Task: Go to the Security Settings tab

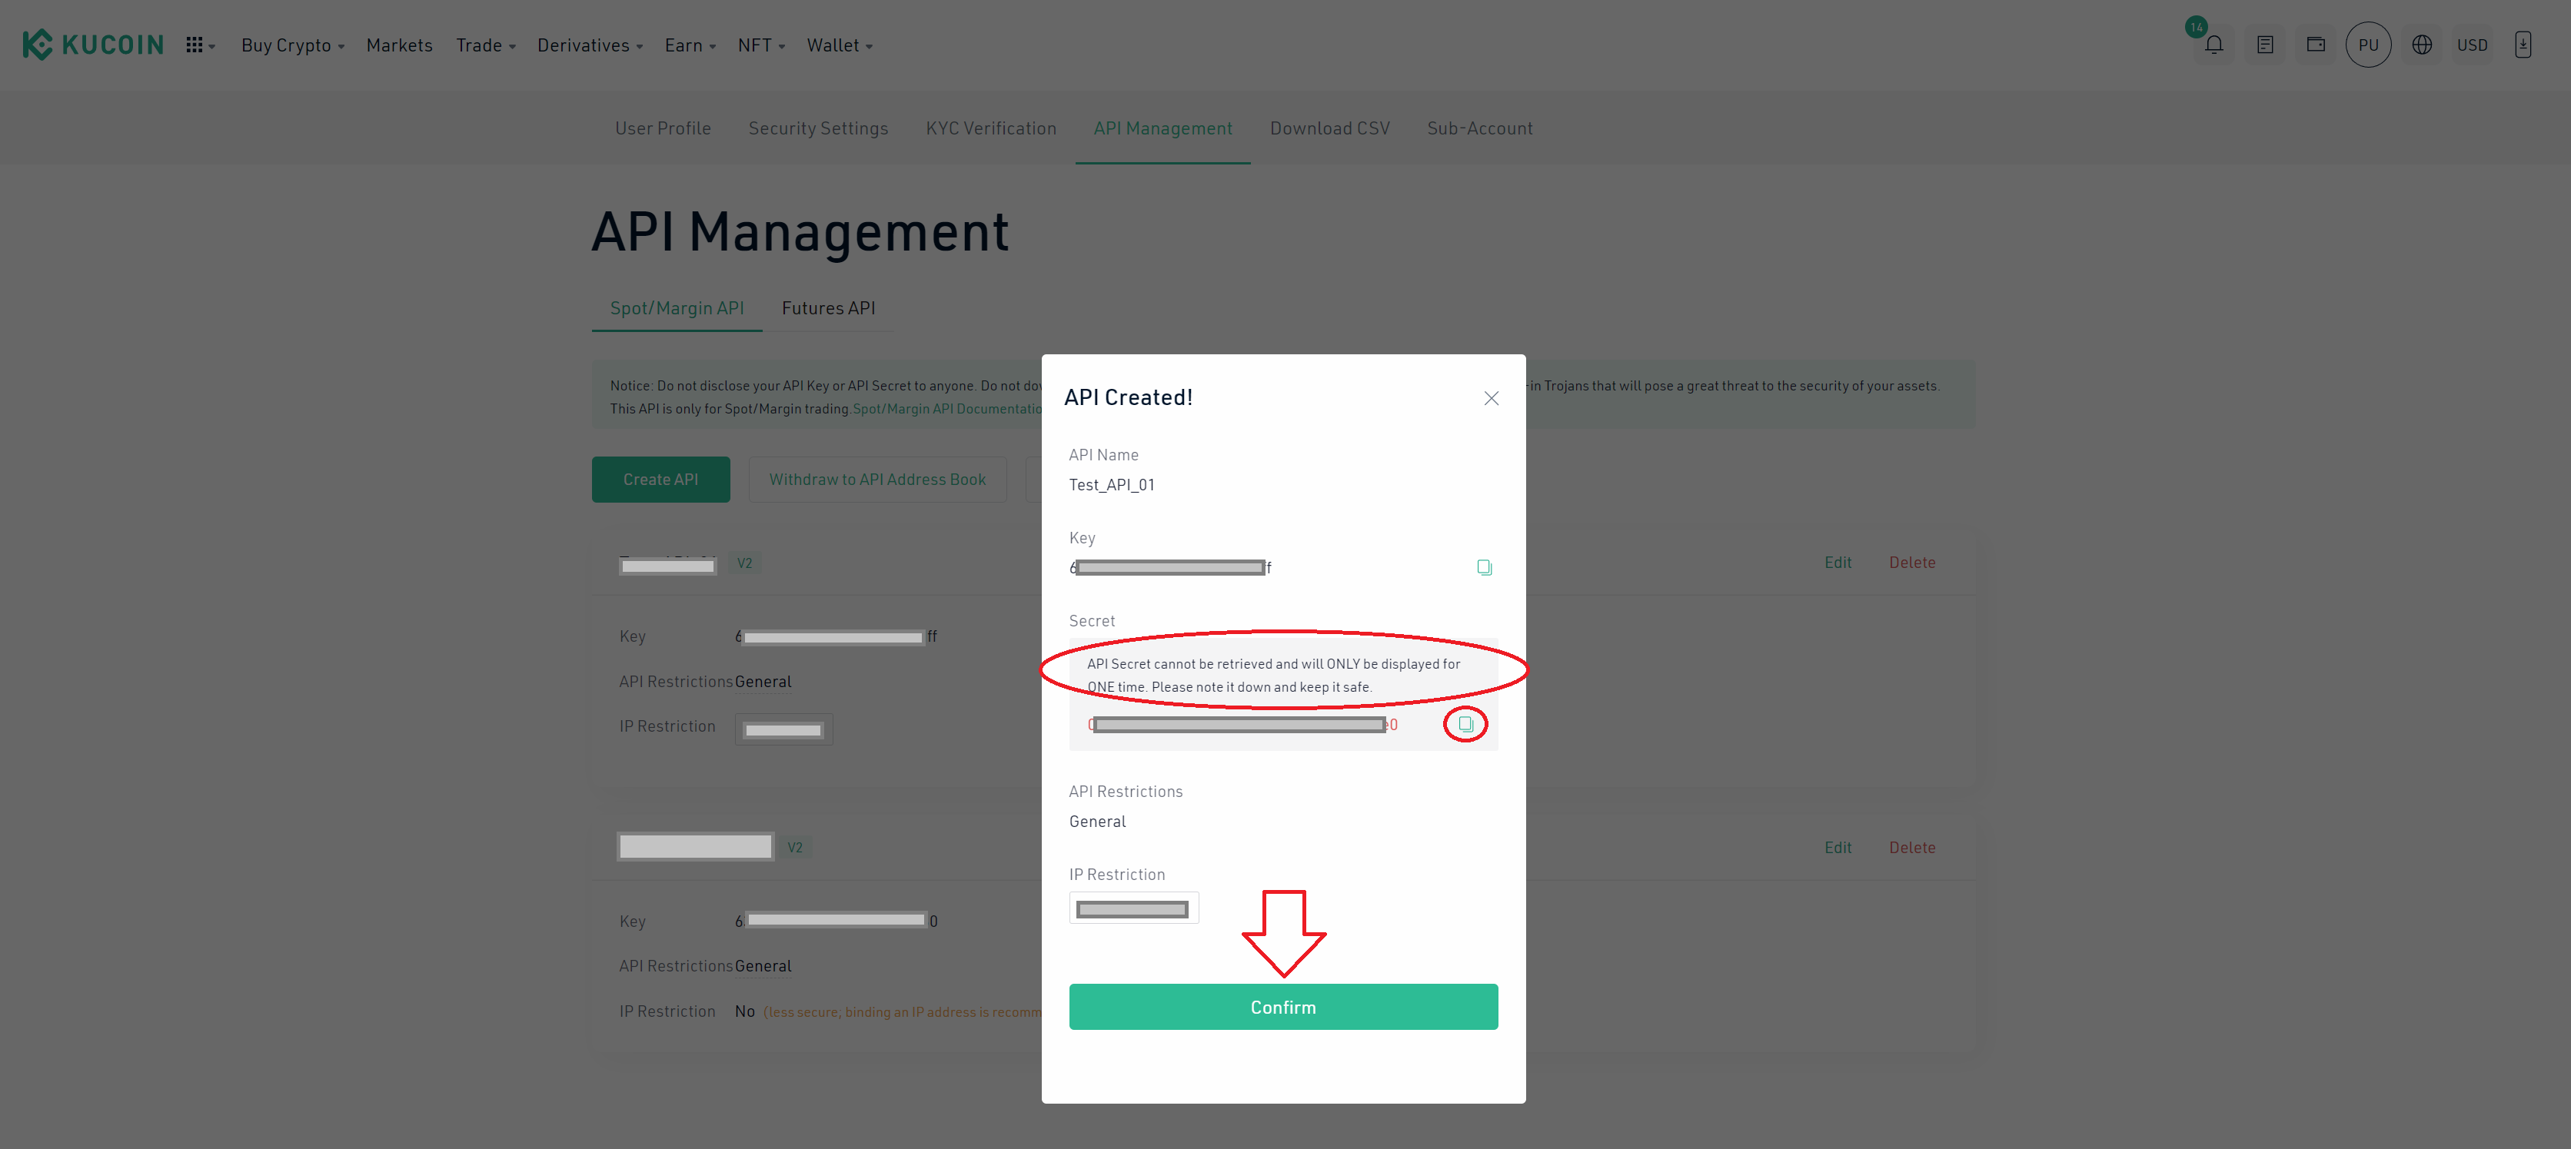Action: pos(818,128)
